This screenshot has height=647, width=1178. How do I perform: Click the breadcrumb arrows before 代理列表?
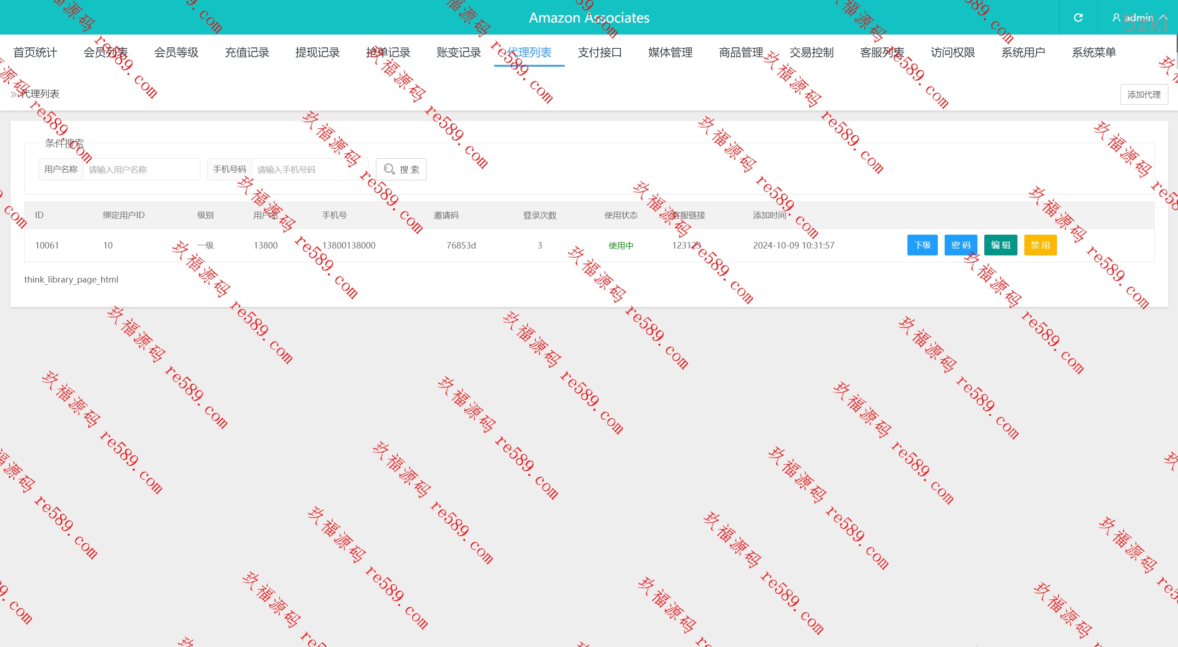(14, 94)
